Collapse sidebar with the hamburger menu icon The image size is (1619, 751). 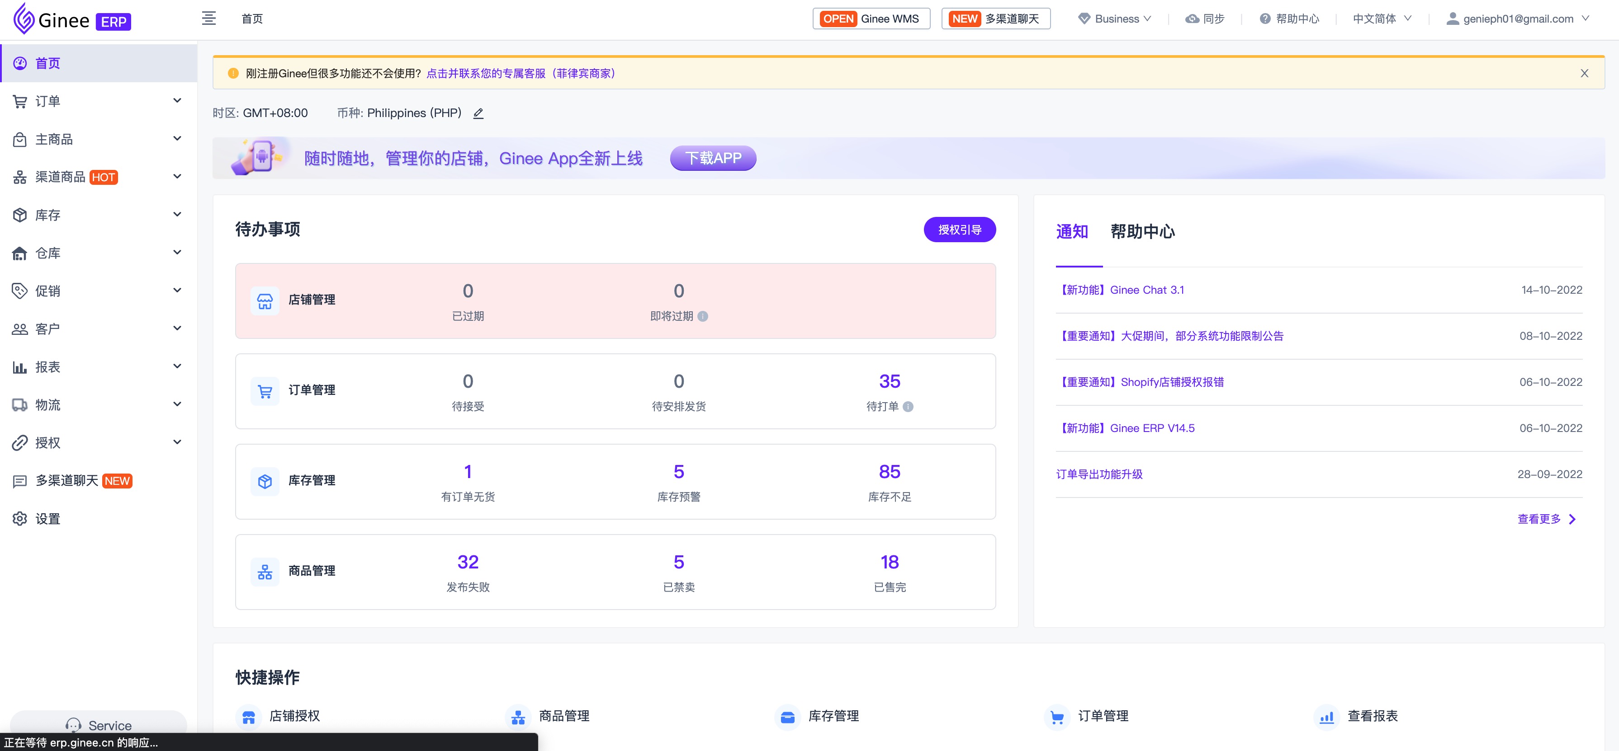[208, 18]
